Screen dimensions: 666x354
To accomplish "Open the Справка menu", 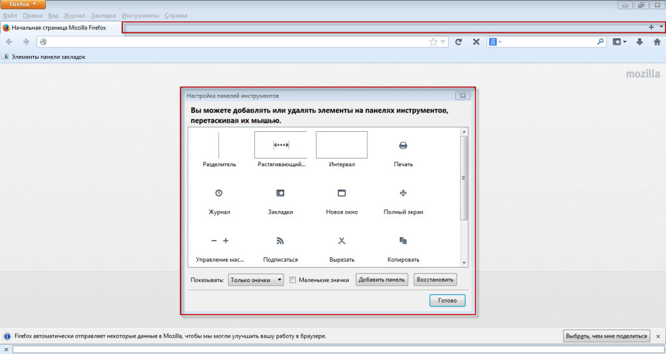I will (x=176, y=16).
